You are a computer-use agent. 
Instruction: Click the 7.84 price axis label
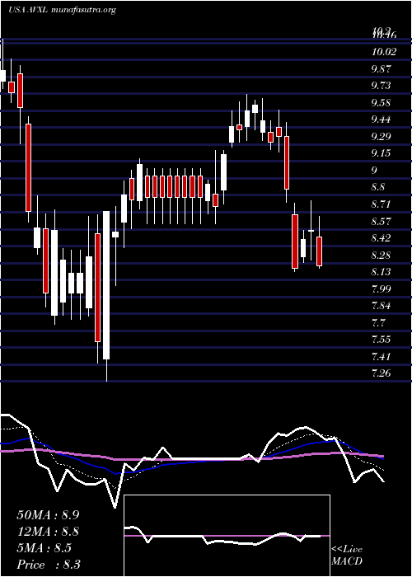381,306
